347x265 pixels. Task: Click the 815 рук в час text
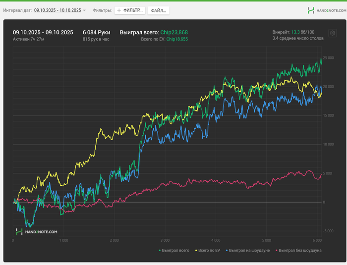pos(96,39)
